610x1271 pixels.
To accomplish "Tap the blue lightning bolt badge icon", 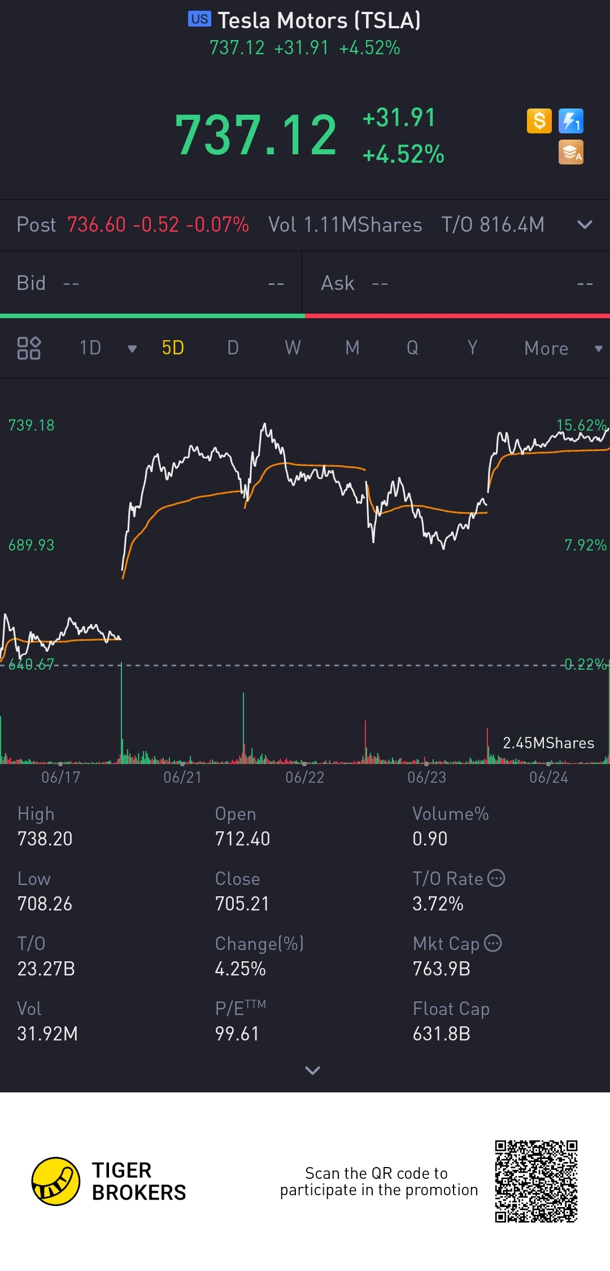I will coord(570,121).
